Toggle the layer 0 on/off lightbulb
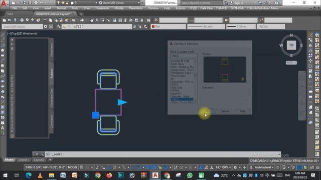Screen dimensions: 321x180 (64, 26)
